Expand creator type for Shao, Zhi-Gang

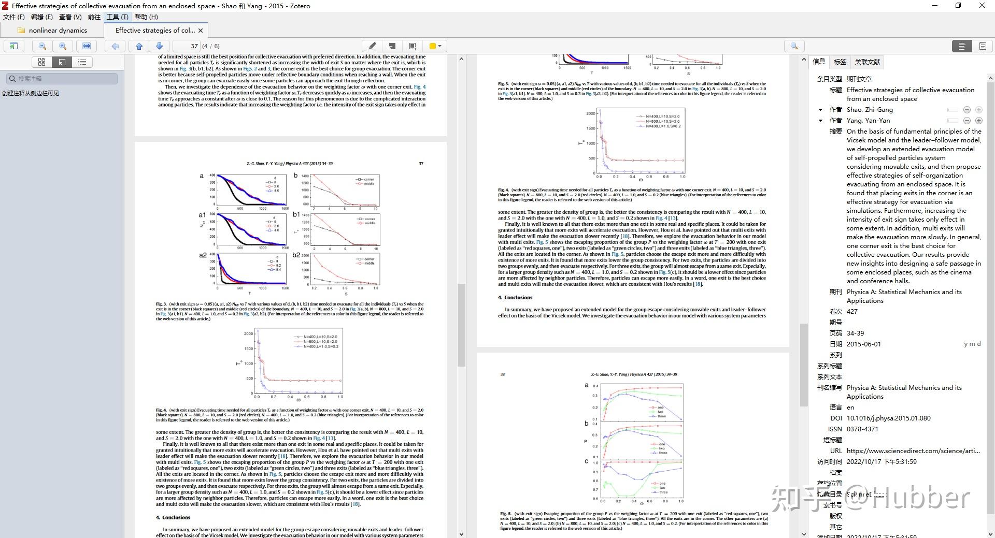coord(820,110)
